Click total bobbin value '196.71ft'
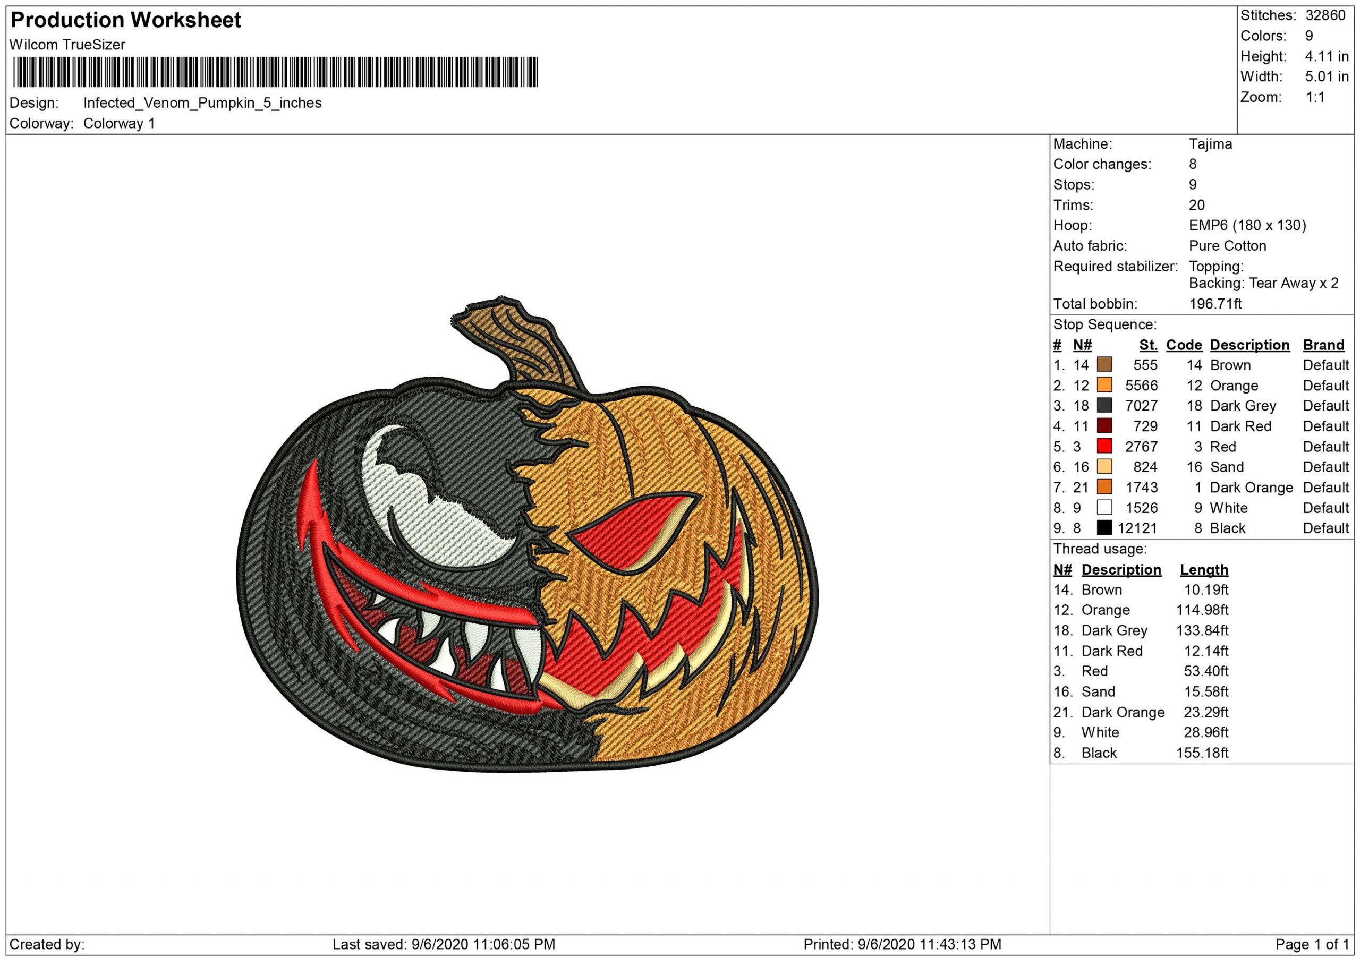 1215,304
